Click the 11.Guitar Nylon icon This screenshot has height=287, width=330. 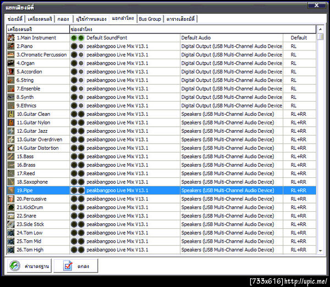pyautogui.click(x=11, y=122)
